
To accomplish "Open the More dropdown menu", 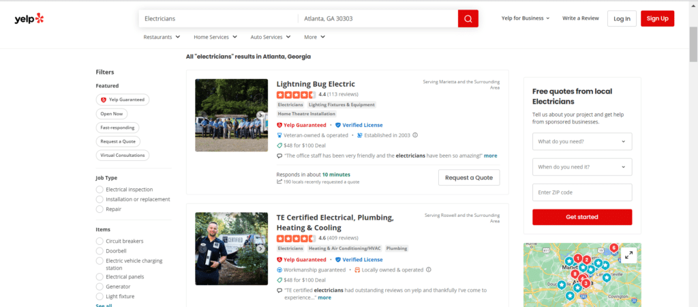I will tap(315, 37).
